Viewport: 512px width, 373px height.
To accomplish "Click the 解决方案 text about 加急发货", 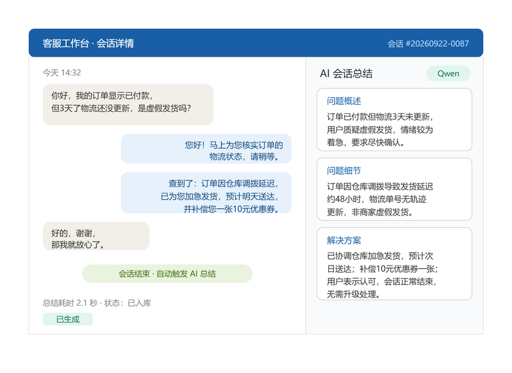I will coord(382,275).
